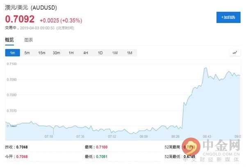Viewport: 246px width, 167px height.
Task: Click the price spike near 08:26
Action: click(x=183, y=111)
